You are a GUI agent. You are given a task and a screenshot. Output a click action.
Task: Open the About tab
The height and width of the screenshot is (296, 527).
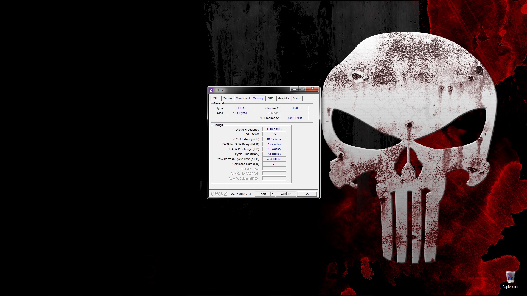point(296,98)
